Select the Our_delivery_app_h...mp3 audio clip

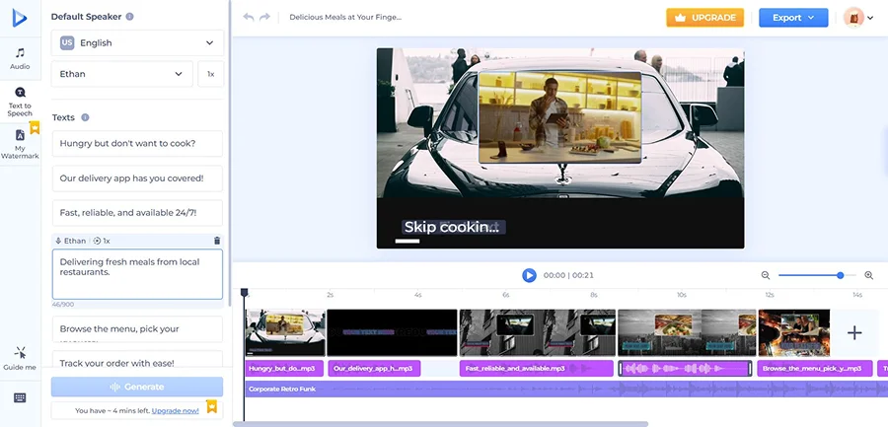(x=375, y=369)
